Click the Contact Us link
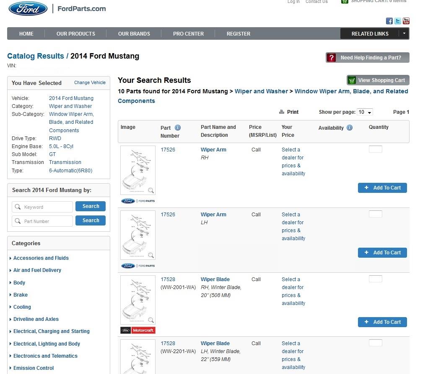 [316, 2]
